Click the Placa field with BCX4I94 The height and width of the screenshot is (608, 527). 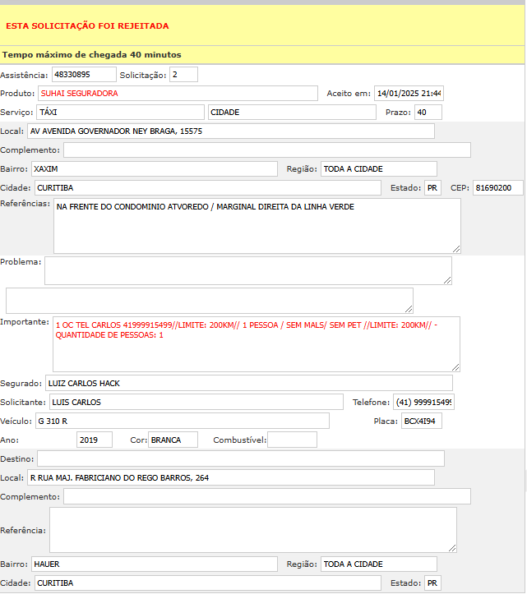point(422,421)
